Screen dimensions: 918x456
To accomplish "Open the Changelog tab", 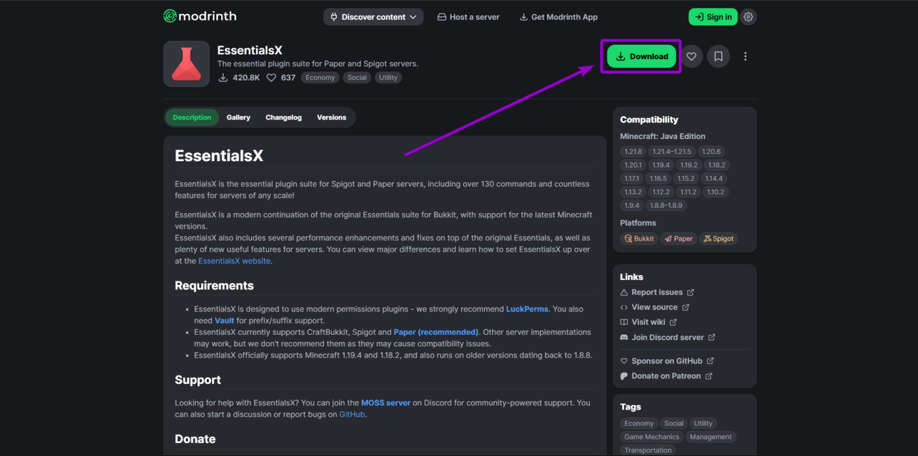I will point(284,118).
